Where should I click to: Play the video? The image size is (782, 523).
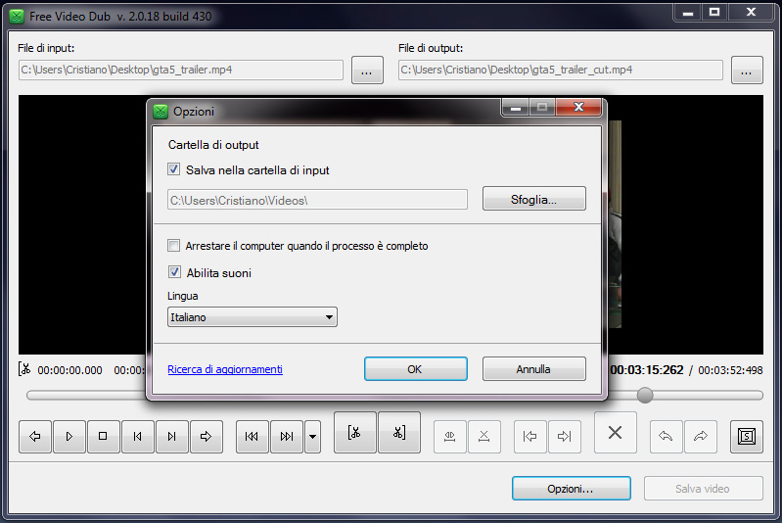[x=69, y=437]
